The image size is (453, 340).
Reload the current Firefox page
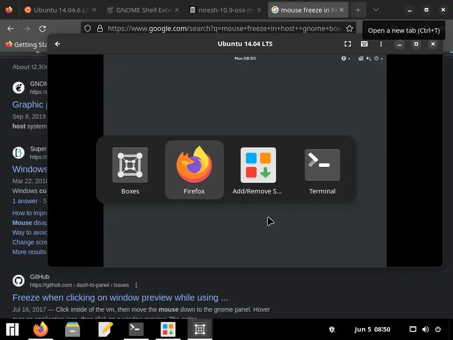(42, 29)
